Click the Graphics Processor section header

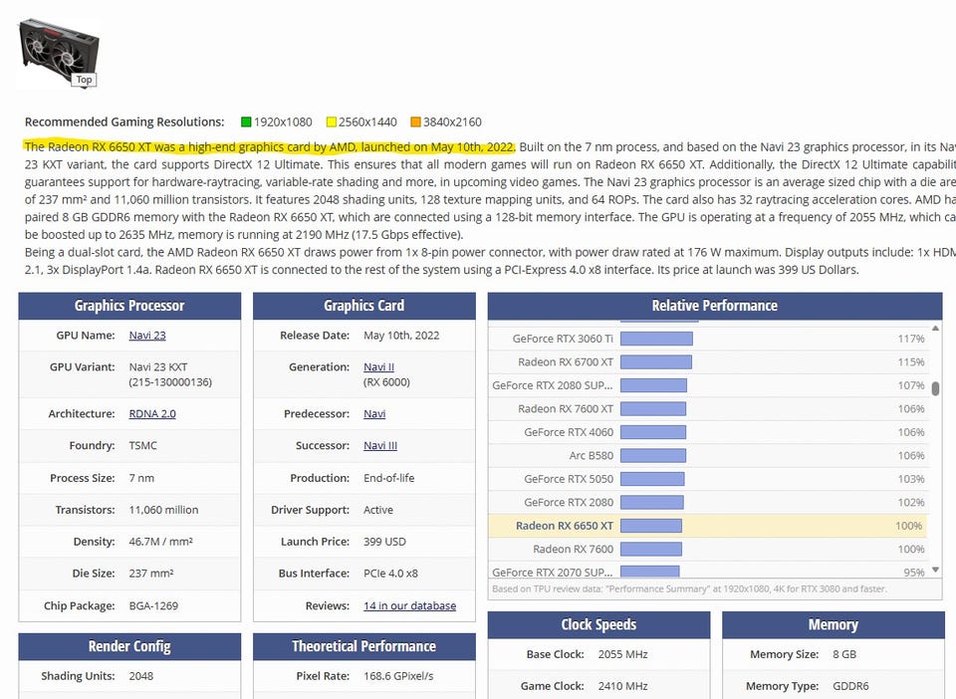coord(129,306)
